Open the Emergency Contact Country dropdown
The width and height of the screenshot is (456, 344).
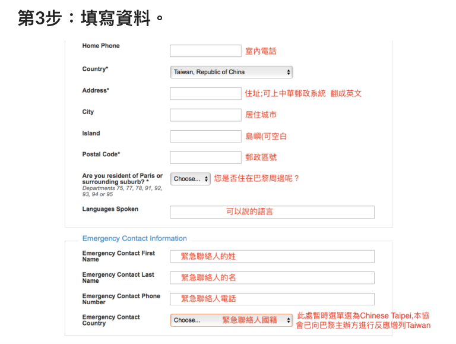point(231,320)
